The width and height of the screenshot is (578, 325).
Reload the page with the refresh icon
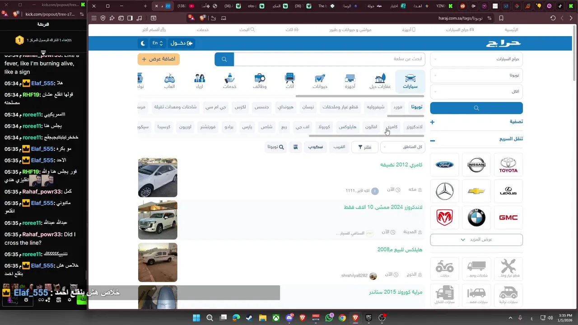point(553,18)
